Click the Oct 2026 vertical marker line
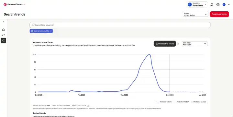 (170, 73)
